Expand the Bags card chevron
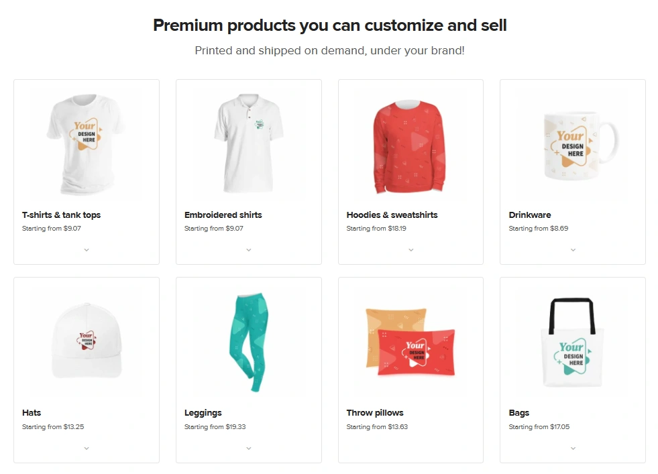The width and height of the screenshot is (658, 474). [573, 449]
